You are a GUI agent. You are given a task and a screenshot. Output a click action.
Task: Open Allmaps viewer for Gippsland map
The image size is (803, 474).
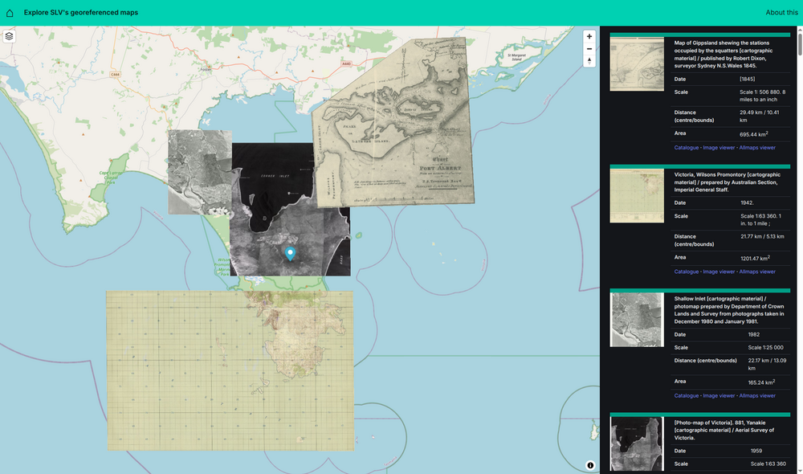[x=757, y=148]
